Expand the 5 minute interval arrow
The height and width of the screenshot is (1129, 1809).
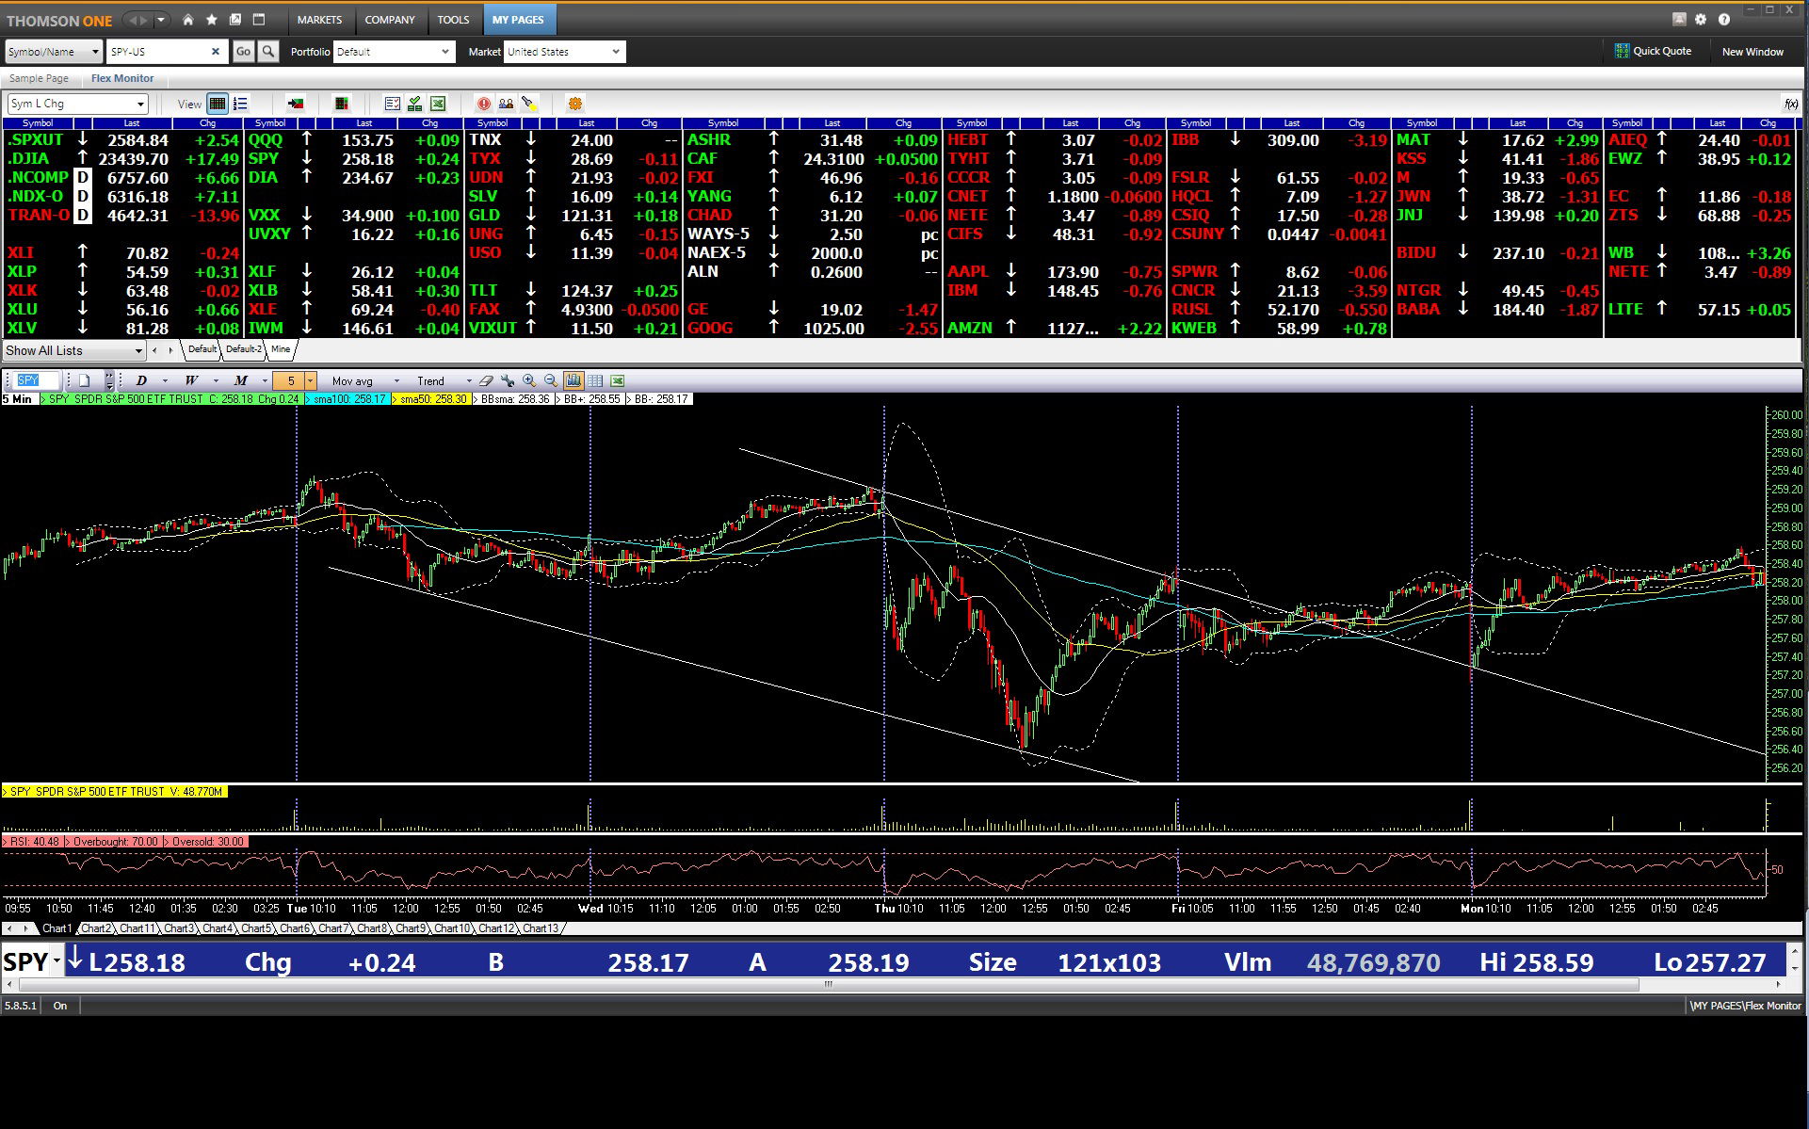311,380
